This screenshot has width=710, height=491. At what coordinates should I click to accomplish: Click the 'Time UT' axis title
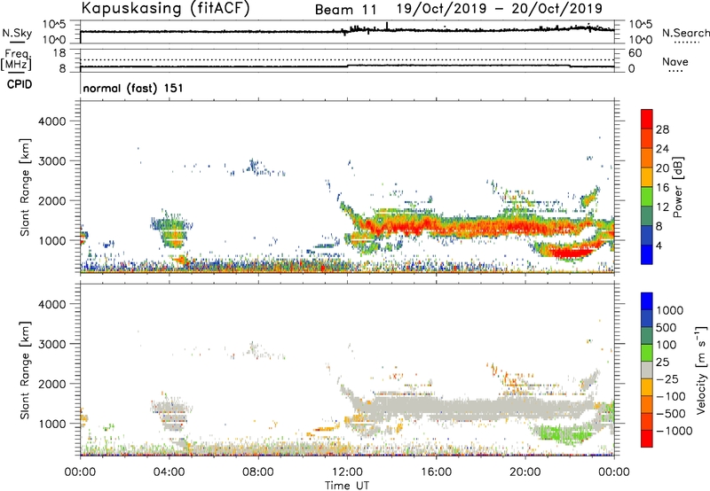tap(347, 486)
